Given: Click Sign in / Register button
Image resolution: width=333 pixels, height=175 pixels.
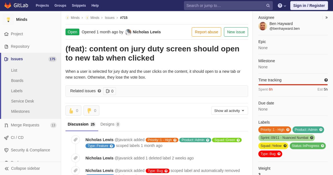Looking at the screenshot, I should point(309,6).
